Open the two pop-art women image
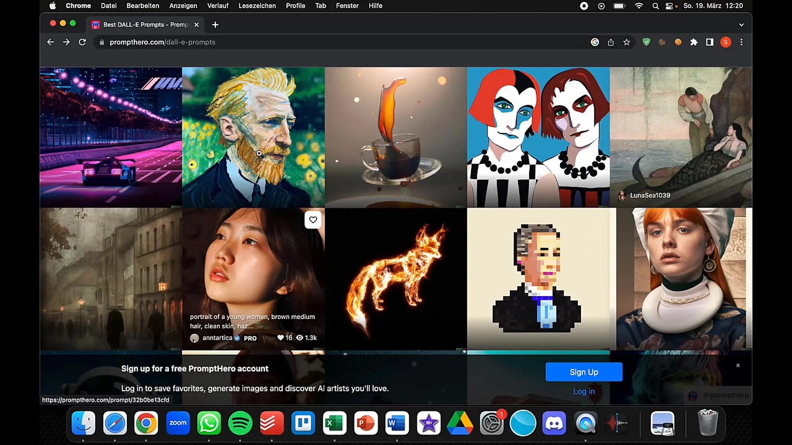 [538, 137]
